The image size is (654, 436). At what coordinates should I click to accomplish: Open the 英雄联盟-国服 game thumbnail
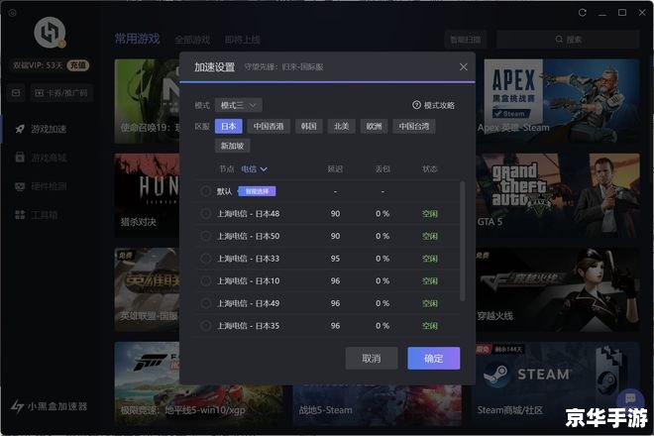tap(148, 290)
